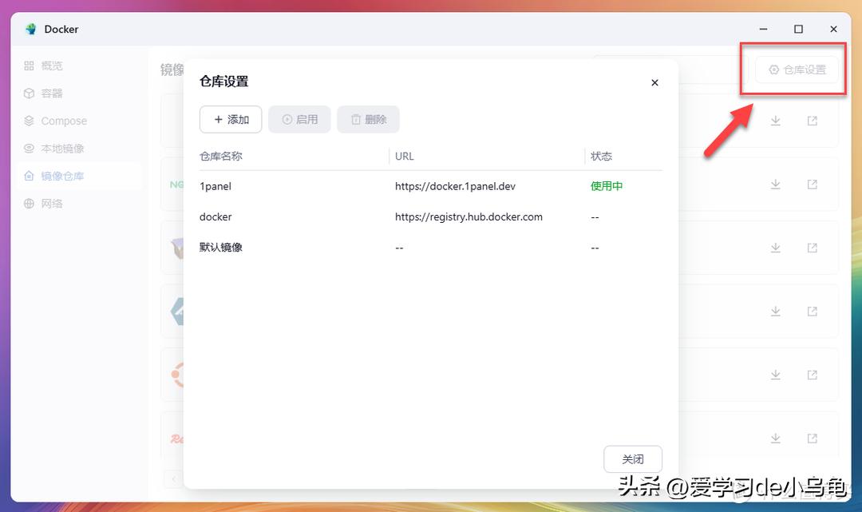Go to 本地镜像 local images
Screen dimensions: 862x512
click(61, 149)
